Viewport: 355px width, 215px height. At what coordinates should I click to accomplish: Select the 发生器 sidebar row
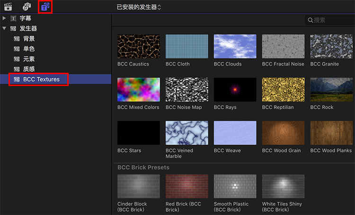point(55,28)
